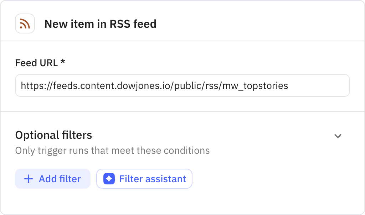Click the blue sparkle icon in Filter assistant

click(x=109, y=179)
